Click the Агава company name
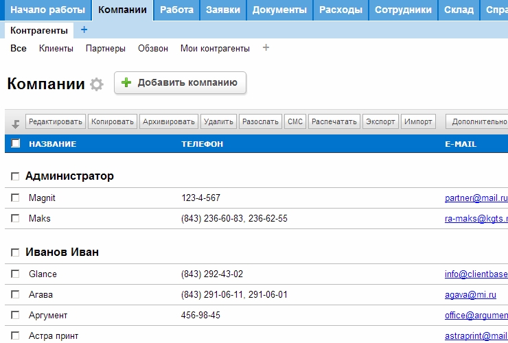The image size is (508, 343). tap(41, 294)
